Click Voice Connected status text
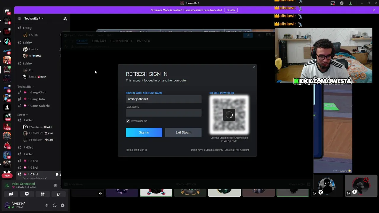 (x=23, y=184)
